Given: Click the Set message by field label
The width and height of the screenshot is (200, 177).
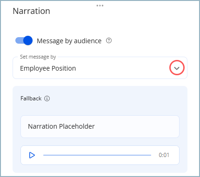Looking at the screenshot, I should pyautogui.click(x=38, y=57).
